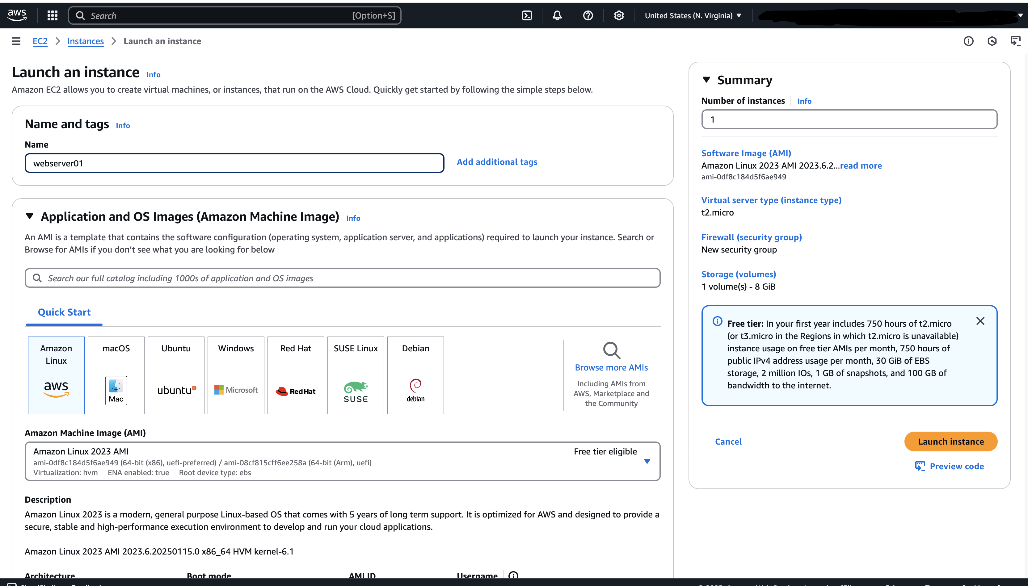Open the help question mark icon

tap(588, 15)
